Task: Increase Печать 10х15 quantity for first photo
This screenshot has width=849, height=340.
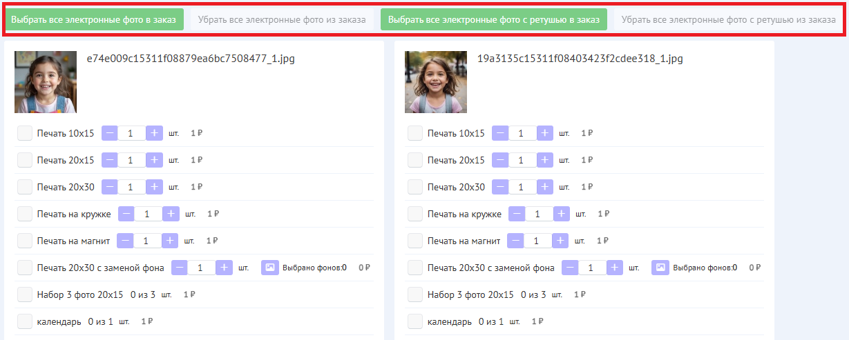Action: (x=154, y=133)
